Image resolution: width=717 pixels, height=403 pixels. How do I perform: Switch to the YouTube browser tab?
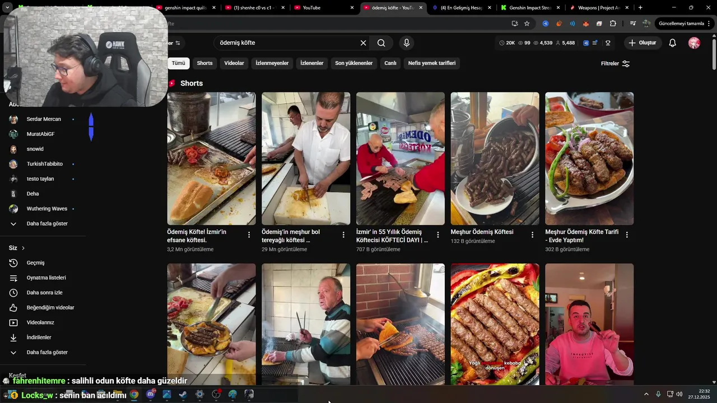coord(324,8)
